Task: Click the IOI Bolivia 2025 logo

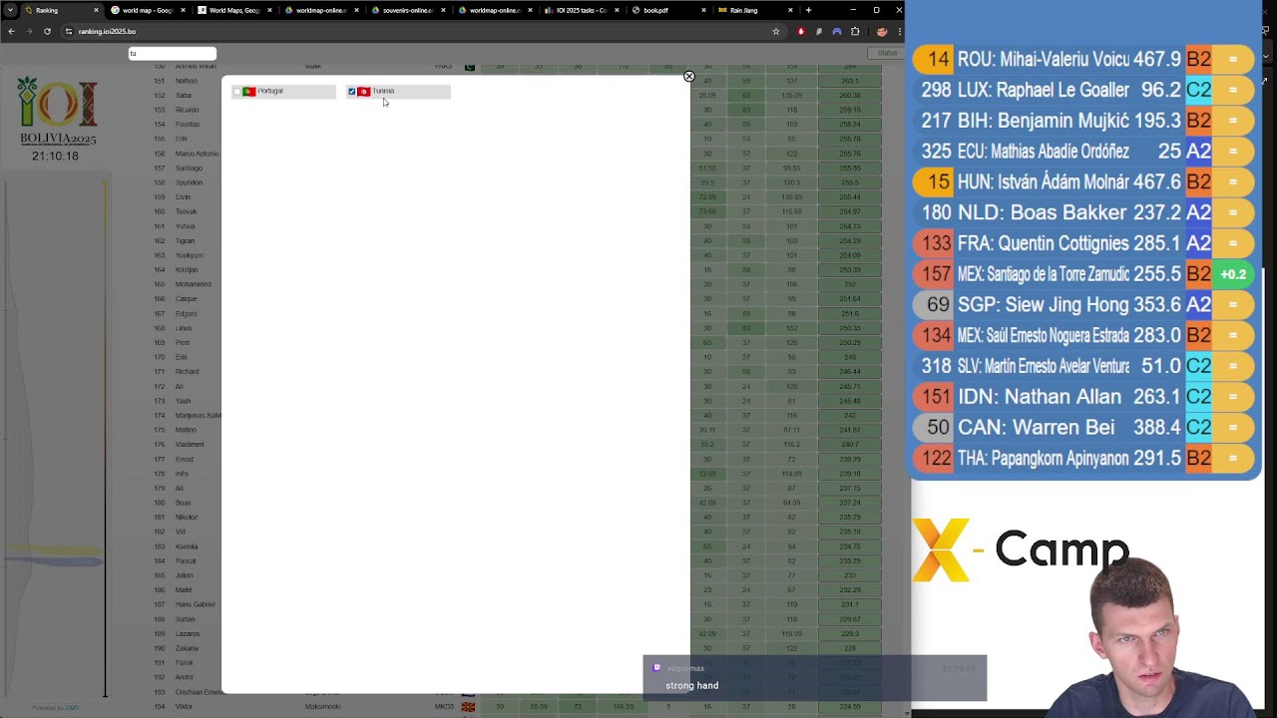Action: (x=56, y=112)
